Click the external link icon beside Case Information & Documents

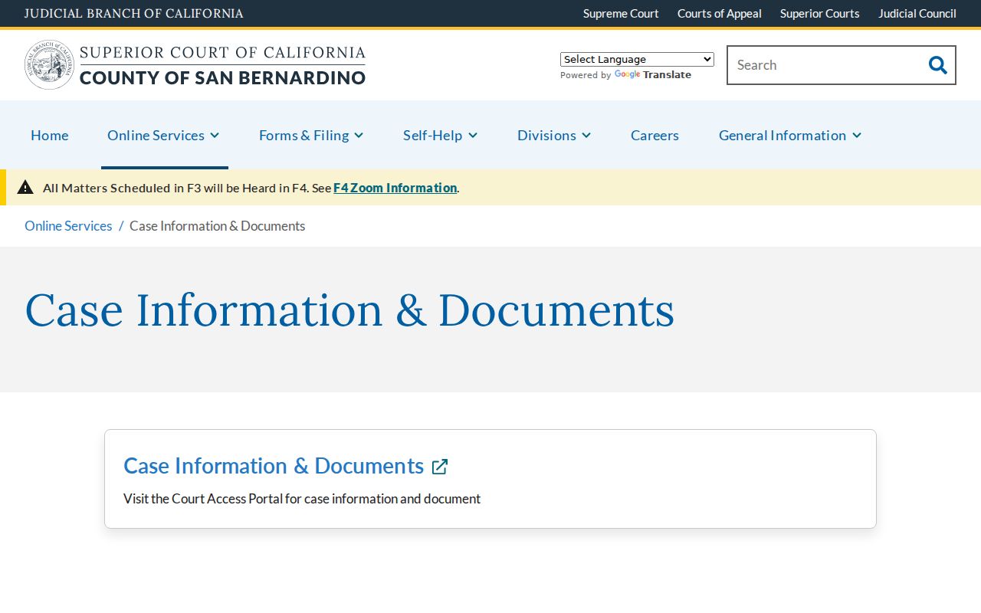click(440, 467)
